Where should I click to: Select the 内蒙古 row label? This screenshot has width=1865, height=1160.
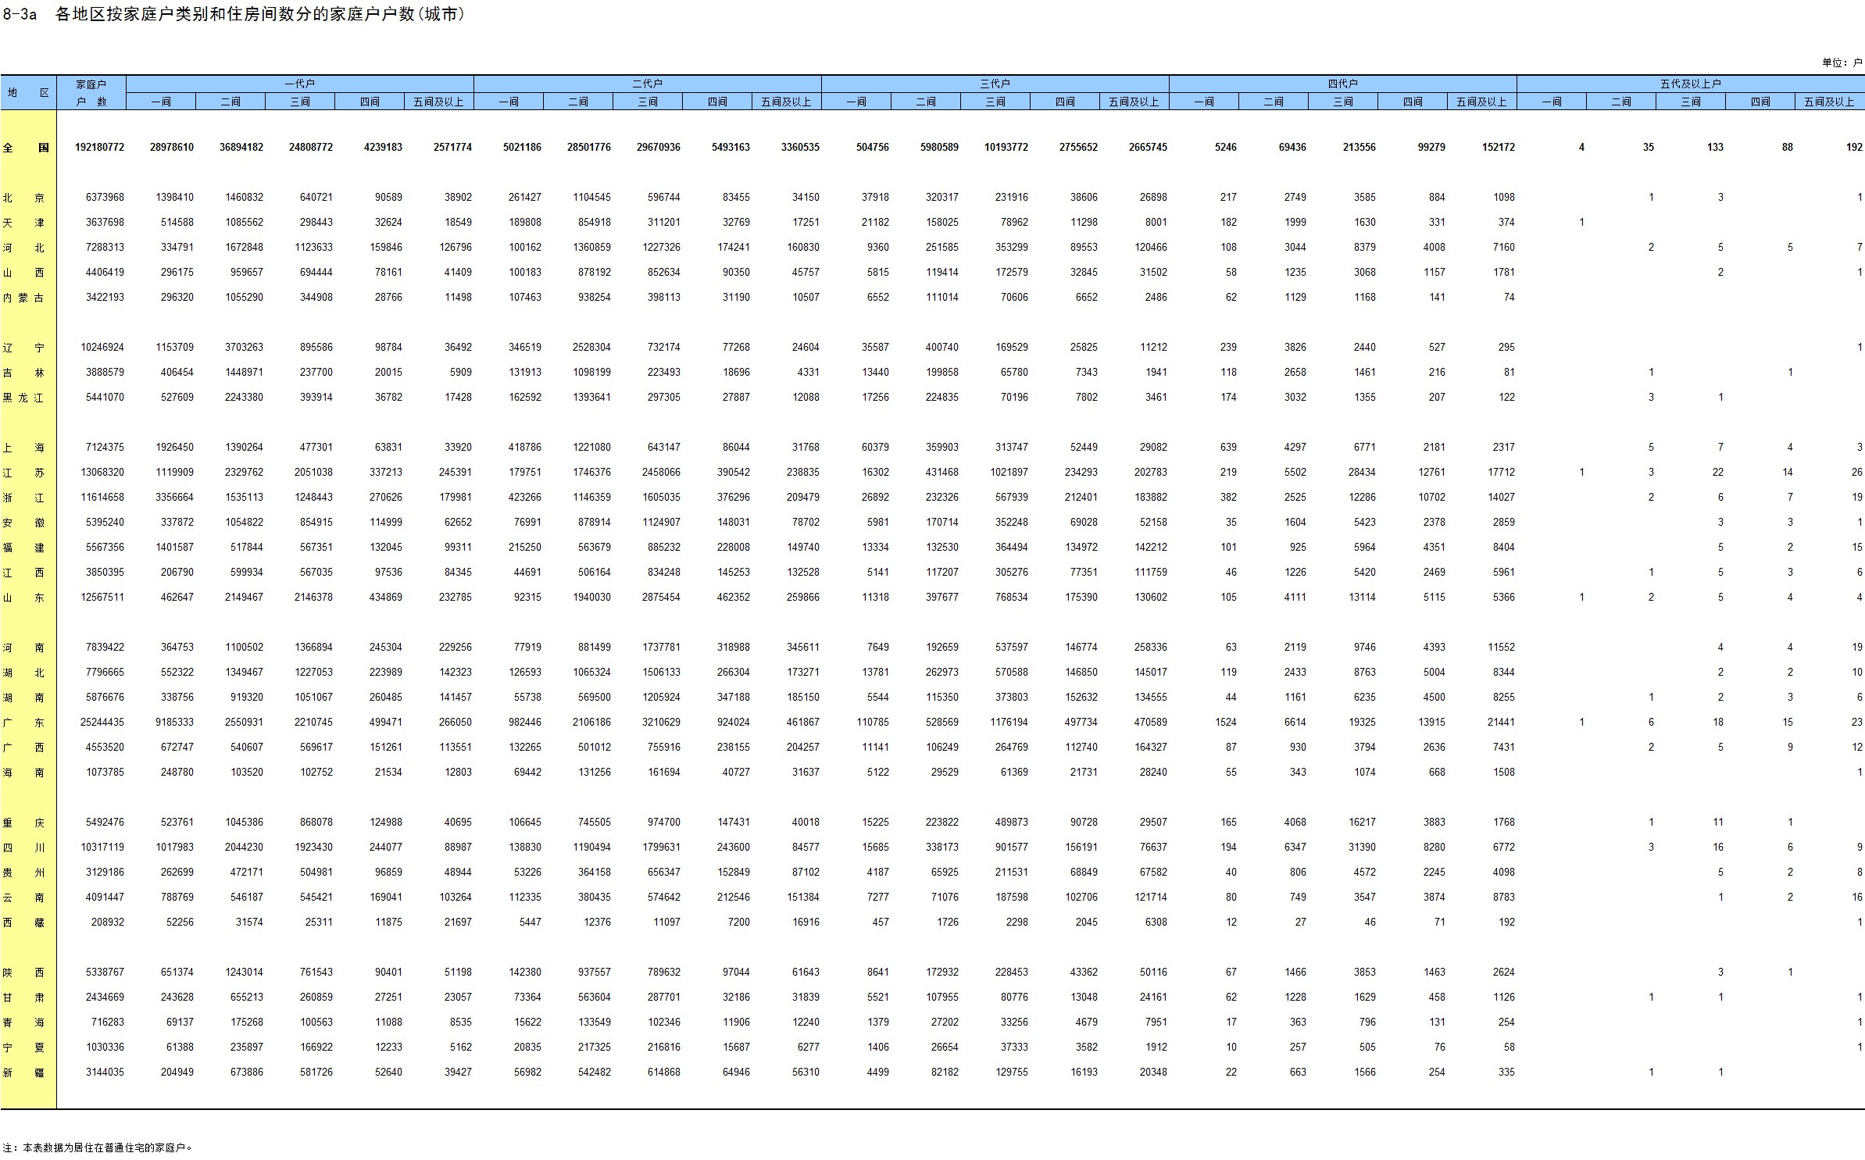23,298
